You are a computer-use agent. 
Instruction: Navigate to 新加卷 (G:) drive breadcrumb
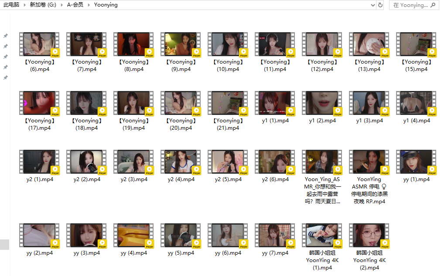point(43,5)
